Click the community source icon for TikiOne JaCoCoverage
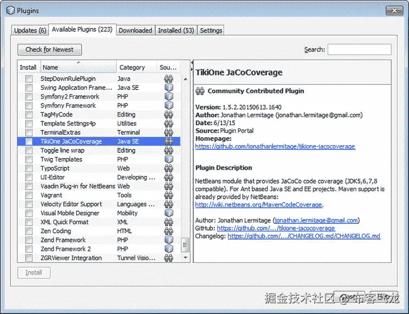 click(x=168, y=141)
